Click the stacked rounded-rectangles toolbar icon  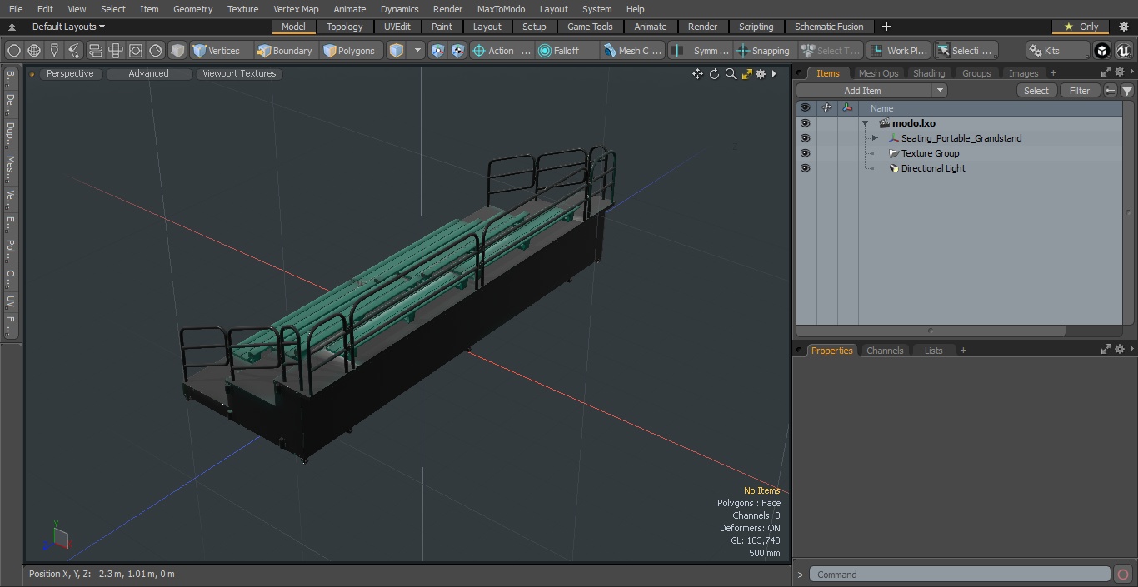[95, 51]
